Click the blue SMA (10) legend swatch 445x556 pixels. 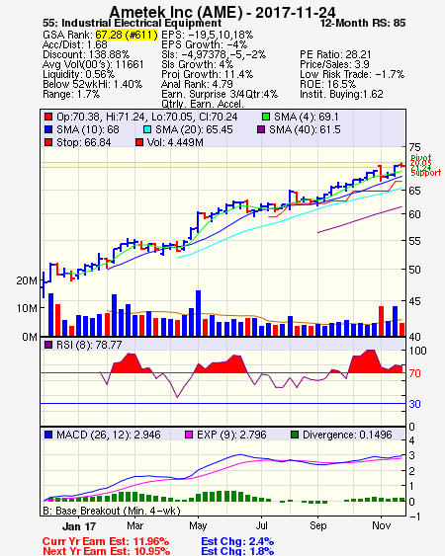(48, 129)
